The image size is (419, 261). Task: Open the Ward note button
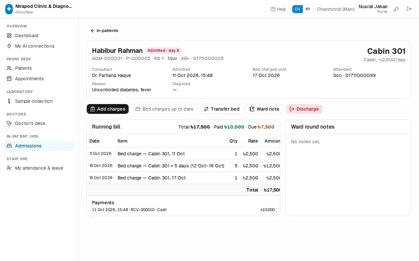[x=264, y=109]
